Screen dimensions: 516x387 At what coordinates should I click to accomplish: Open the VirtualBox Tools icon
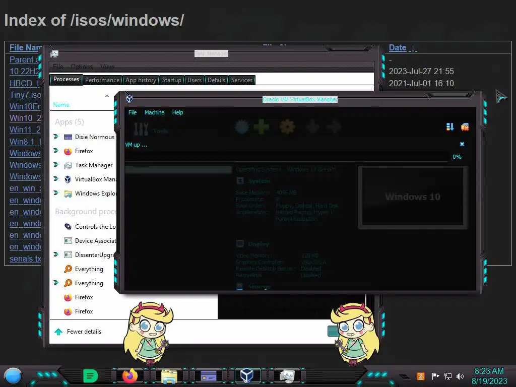141,128
